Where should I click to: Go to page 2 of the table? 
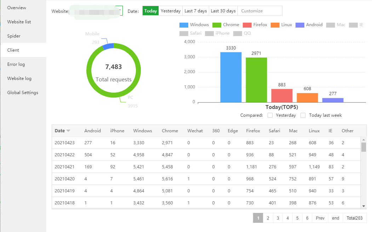point(268,218)
